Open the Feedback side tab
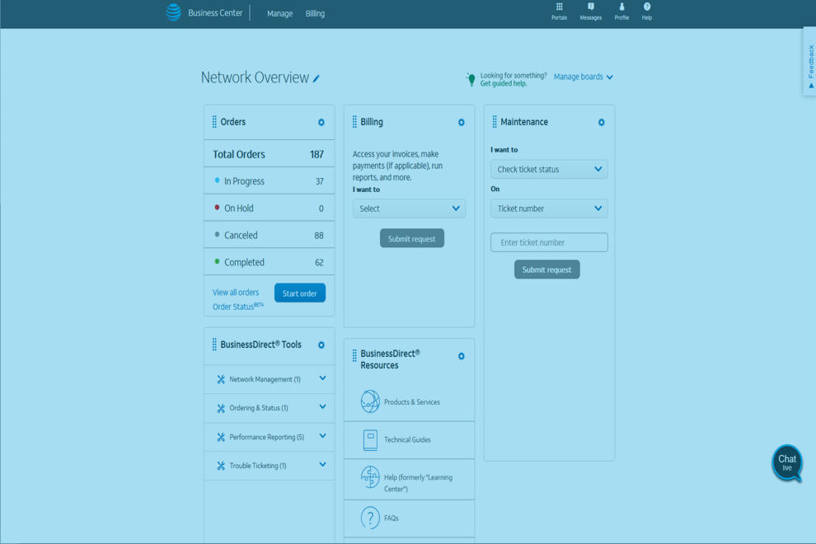 click(810, 63)
